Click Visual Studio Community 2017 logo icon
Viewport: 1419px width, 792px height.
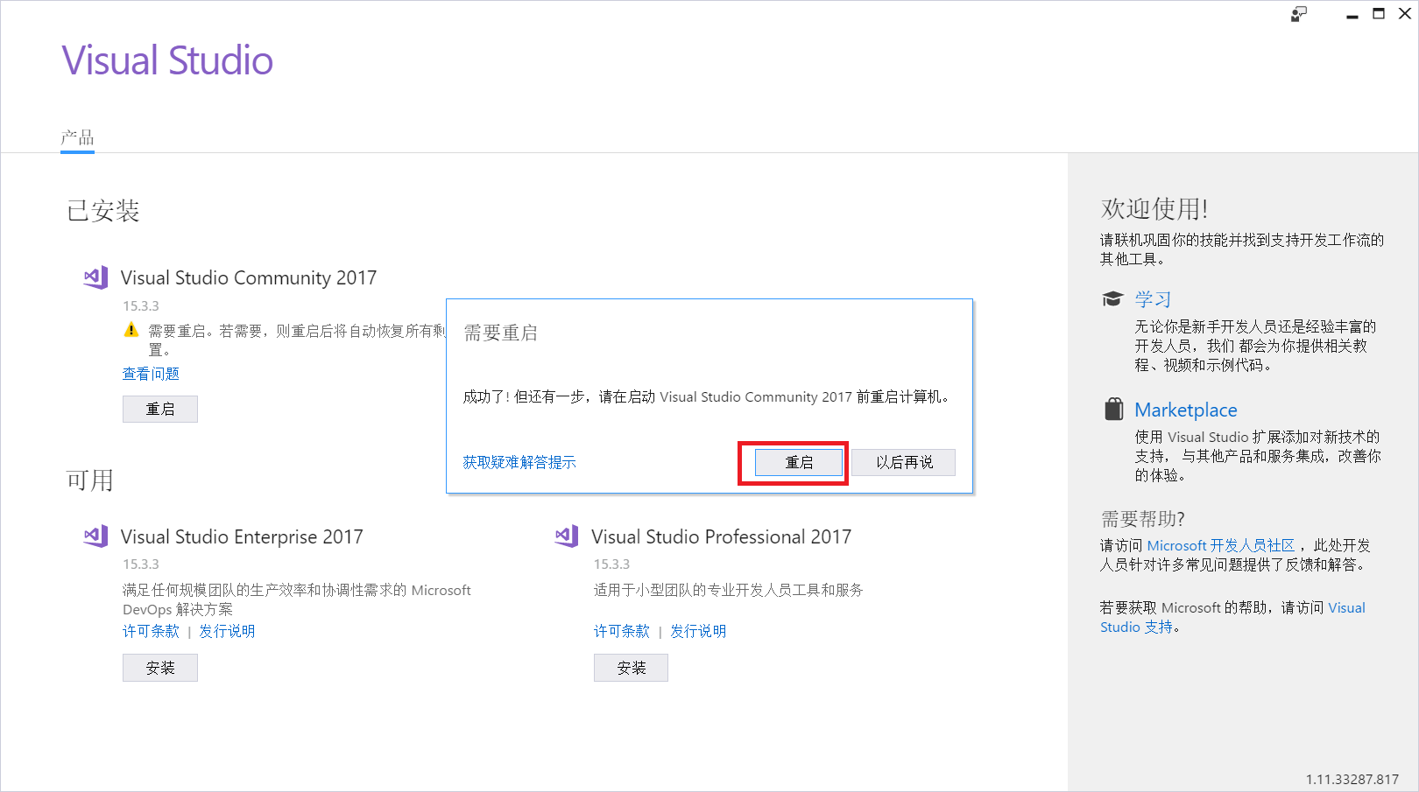point(96,277)
